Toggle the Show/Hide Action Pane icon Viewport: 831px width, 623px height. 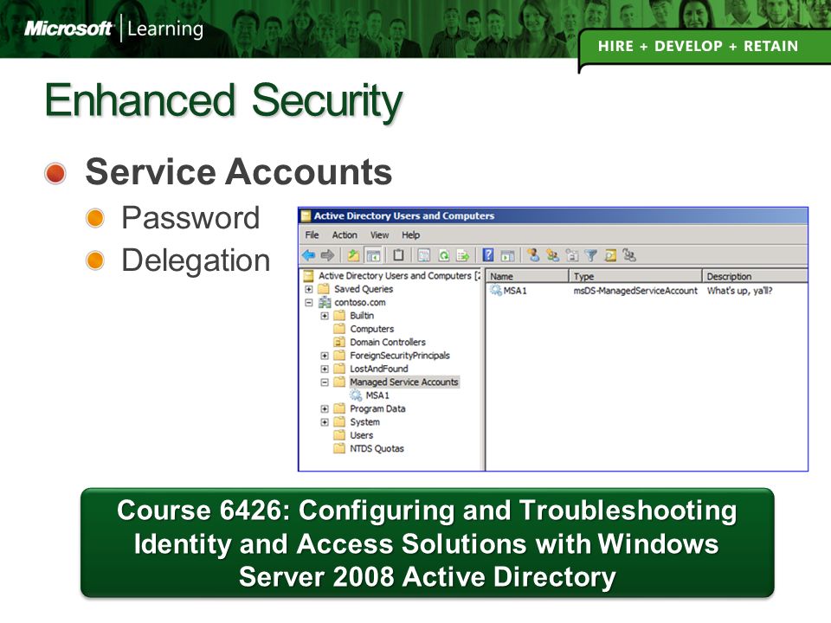tap(508, 255)
